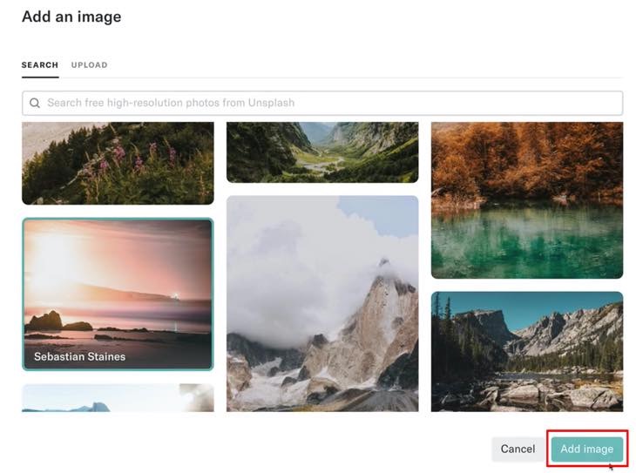The width and height of the screenshot is (636, 473).
Task: Select the green valley river photo
Action: [322, 152]
